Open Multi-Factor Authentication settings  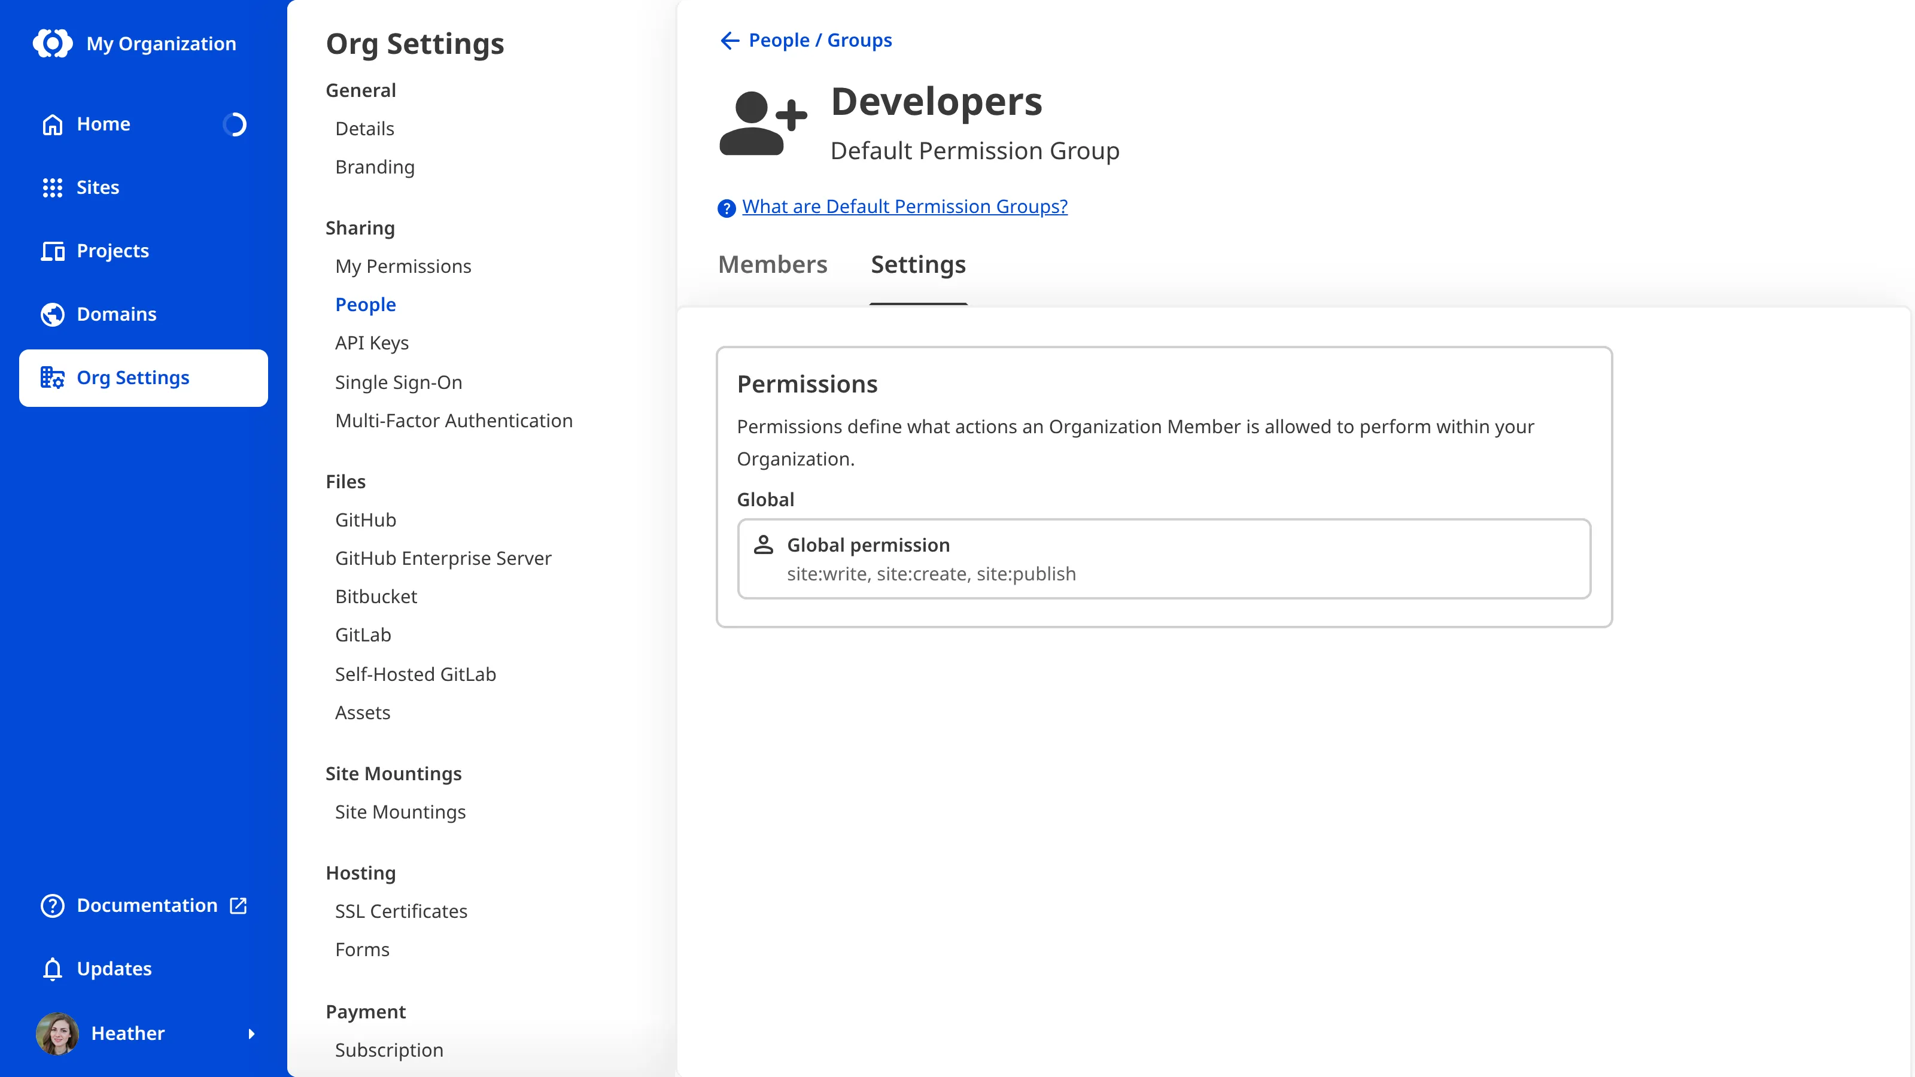pos(454,421)
